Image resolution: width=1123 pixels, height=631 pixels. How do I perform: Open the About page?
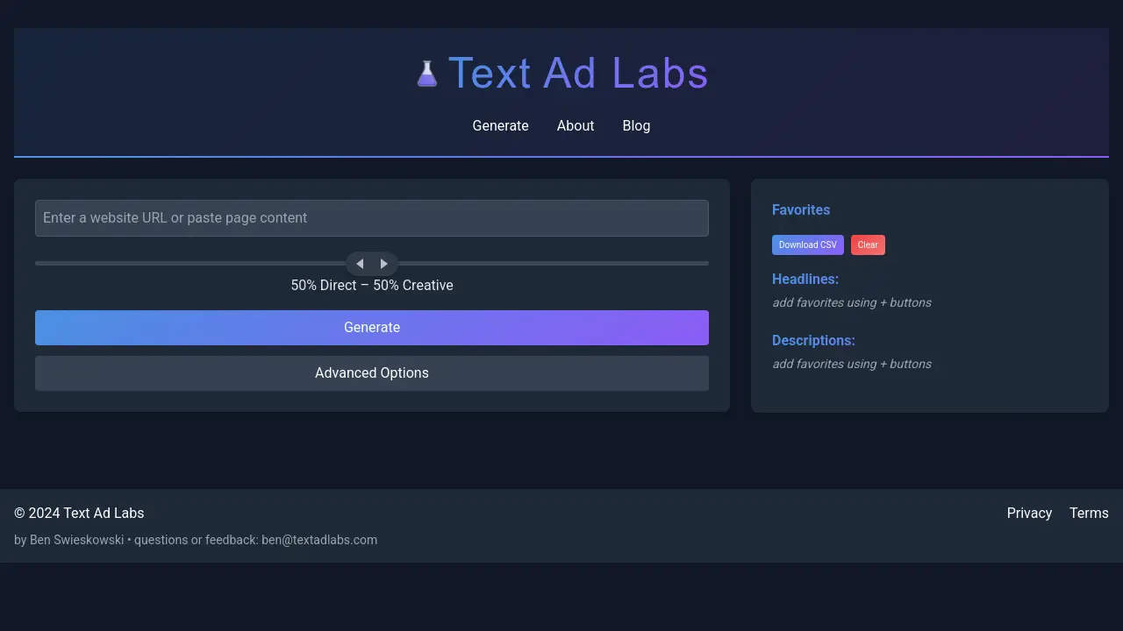pyautogui.click(x=576, y=125)
